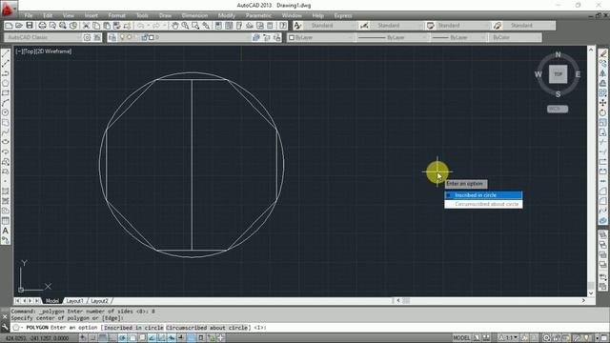
Task: Open the Layer Properties Manager icon
Action: pos(112,37)
